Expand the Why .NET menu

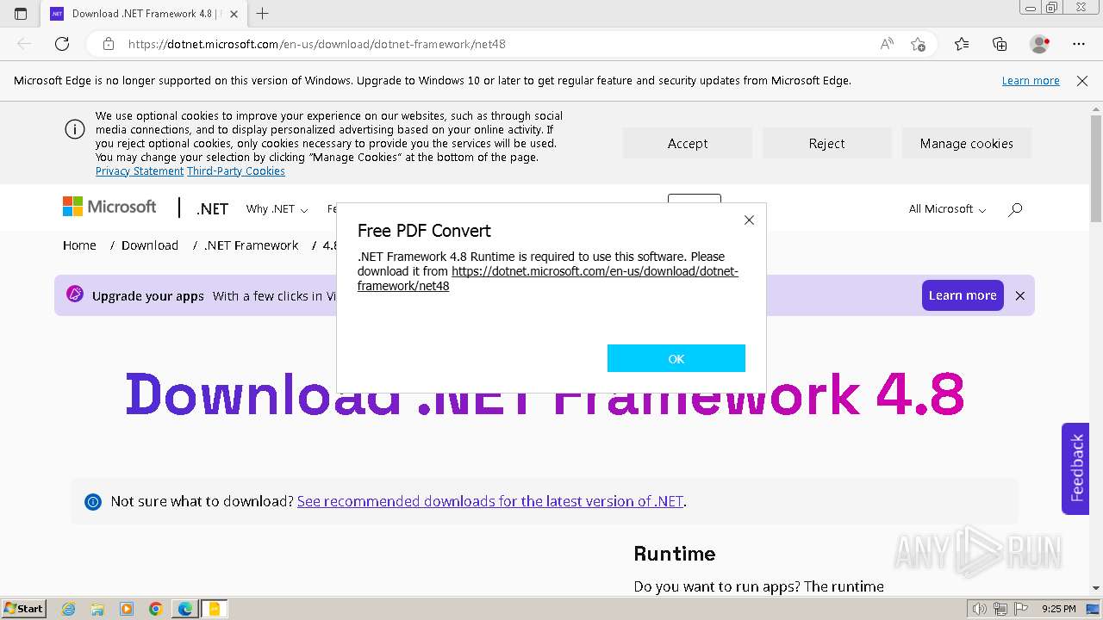click(x=277, y=209)
